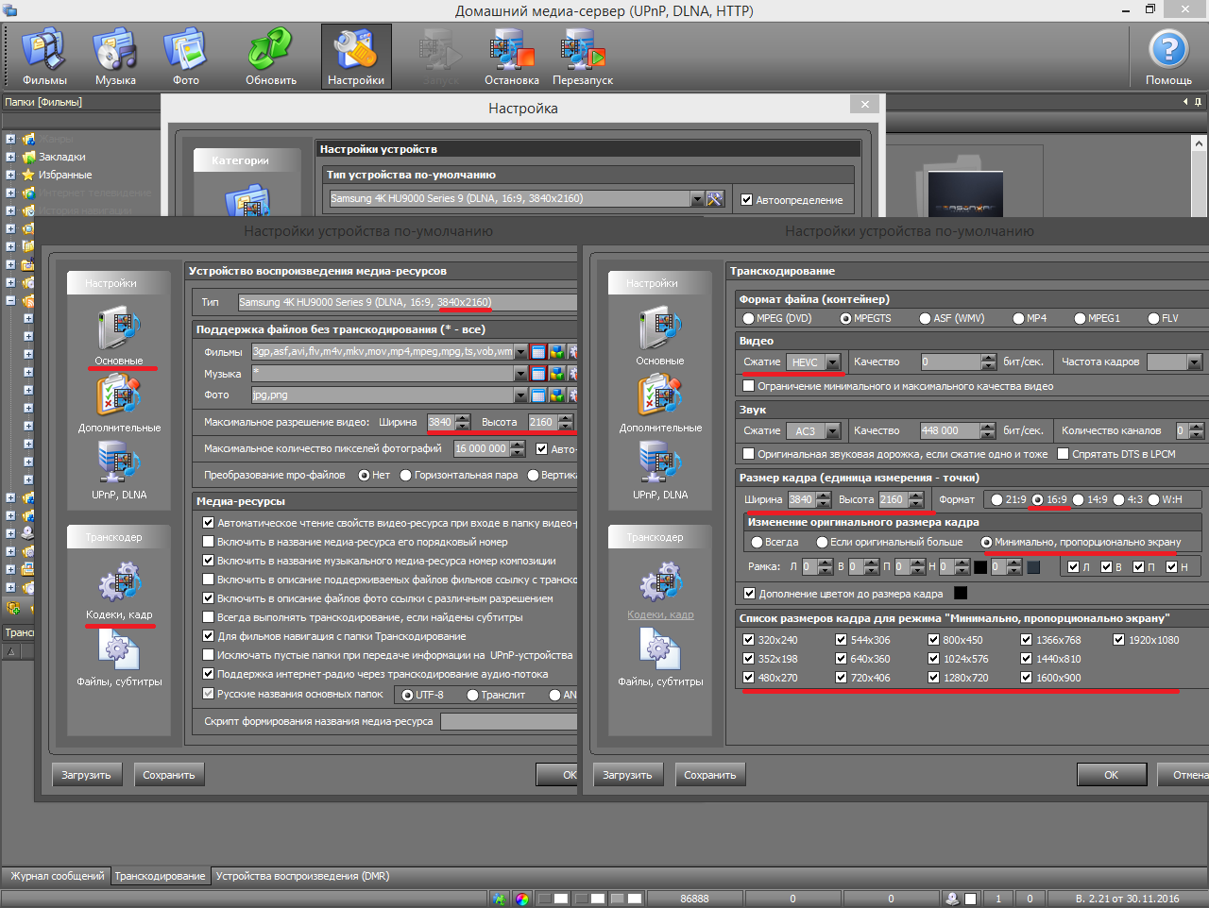Open the Фильмы (Movies) toolbar icon
Viewport: 1209px width, 908px height.
coord(44,57)
